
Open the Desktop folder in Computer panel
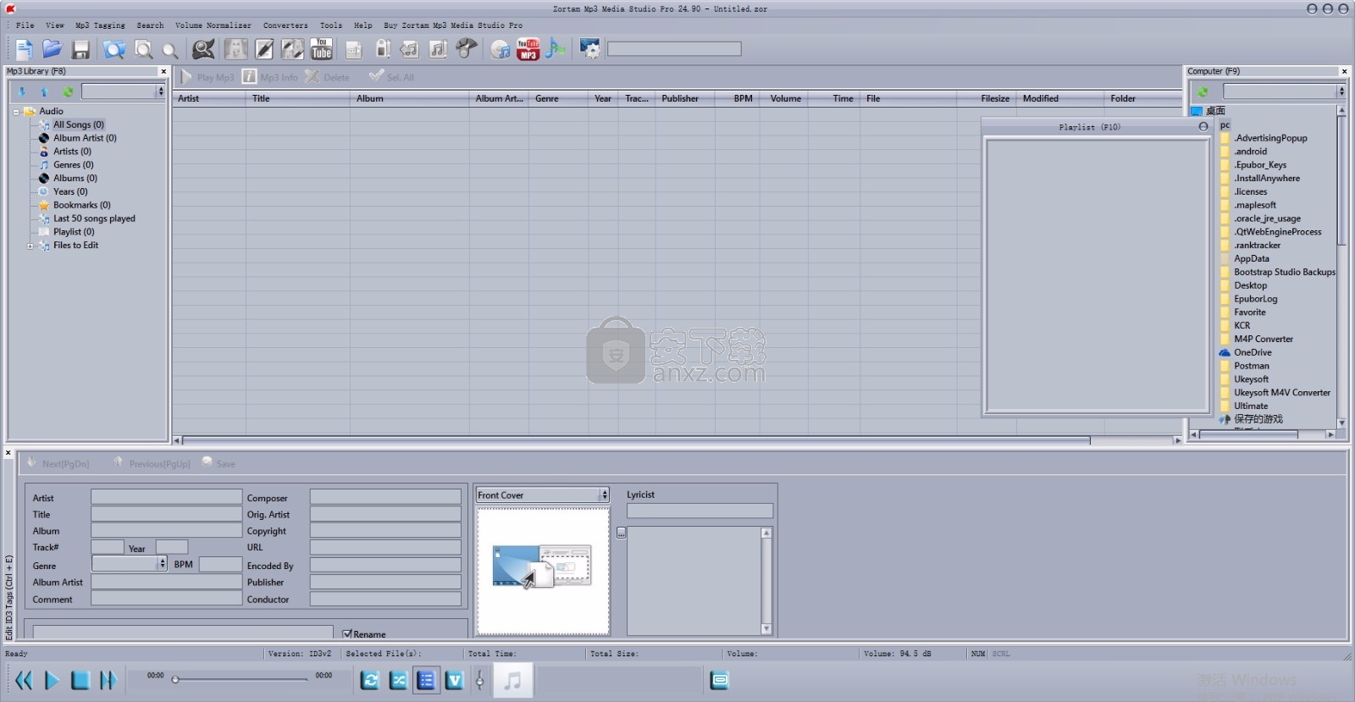point(1250,285)
